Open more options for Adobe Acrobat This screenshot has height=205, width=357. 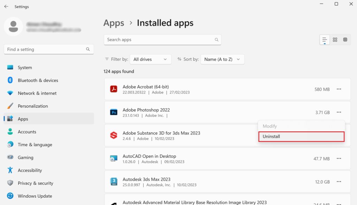339,89
